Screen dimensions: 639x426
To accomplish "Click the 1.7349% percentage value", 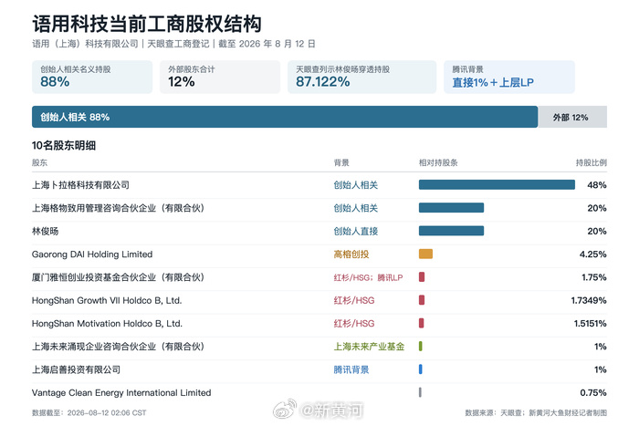I will 589,300.
